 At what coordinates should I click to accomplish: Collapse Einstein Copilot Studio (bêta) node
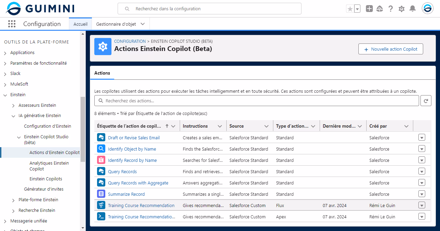pyautogui.click(x=19, y=137)
